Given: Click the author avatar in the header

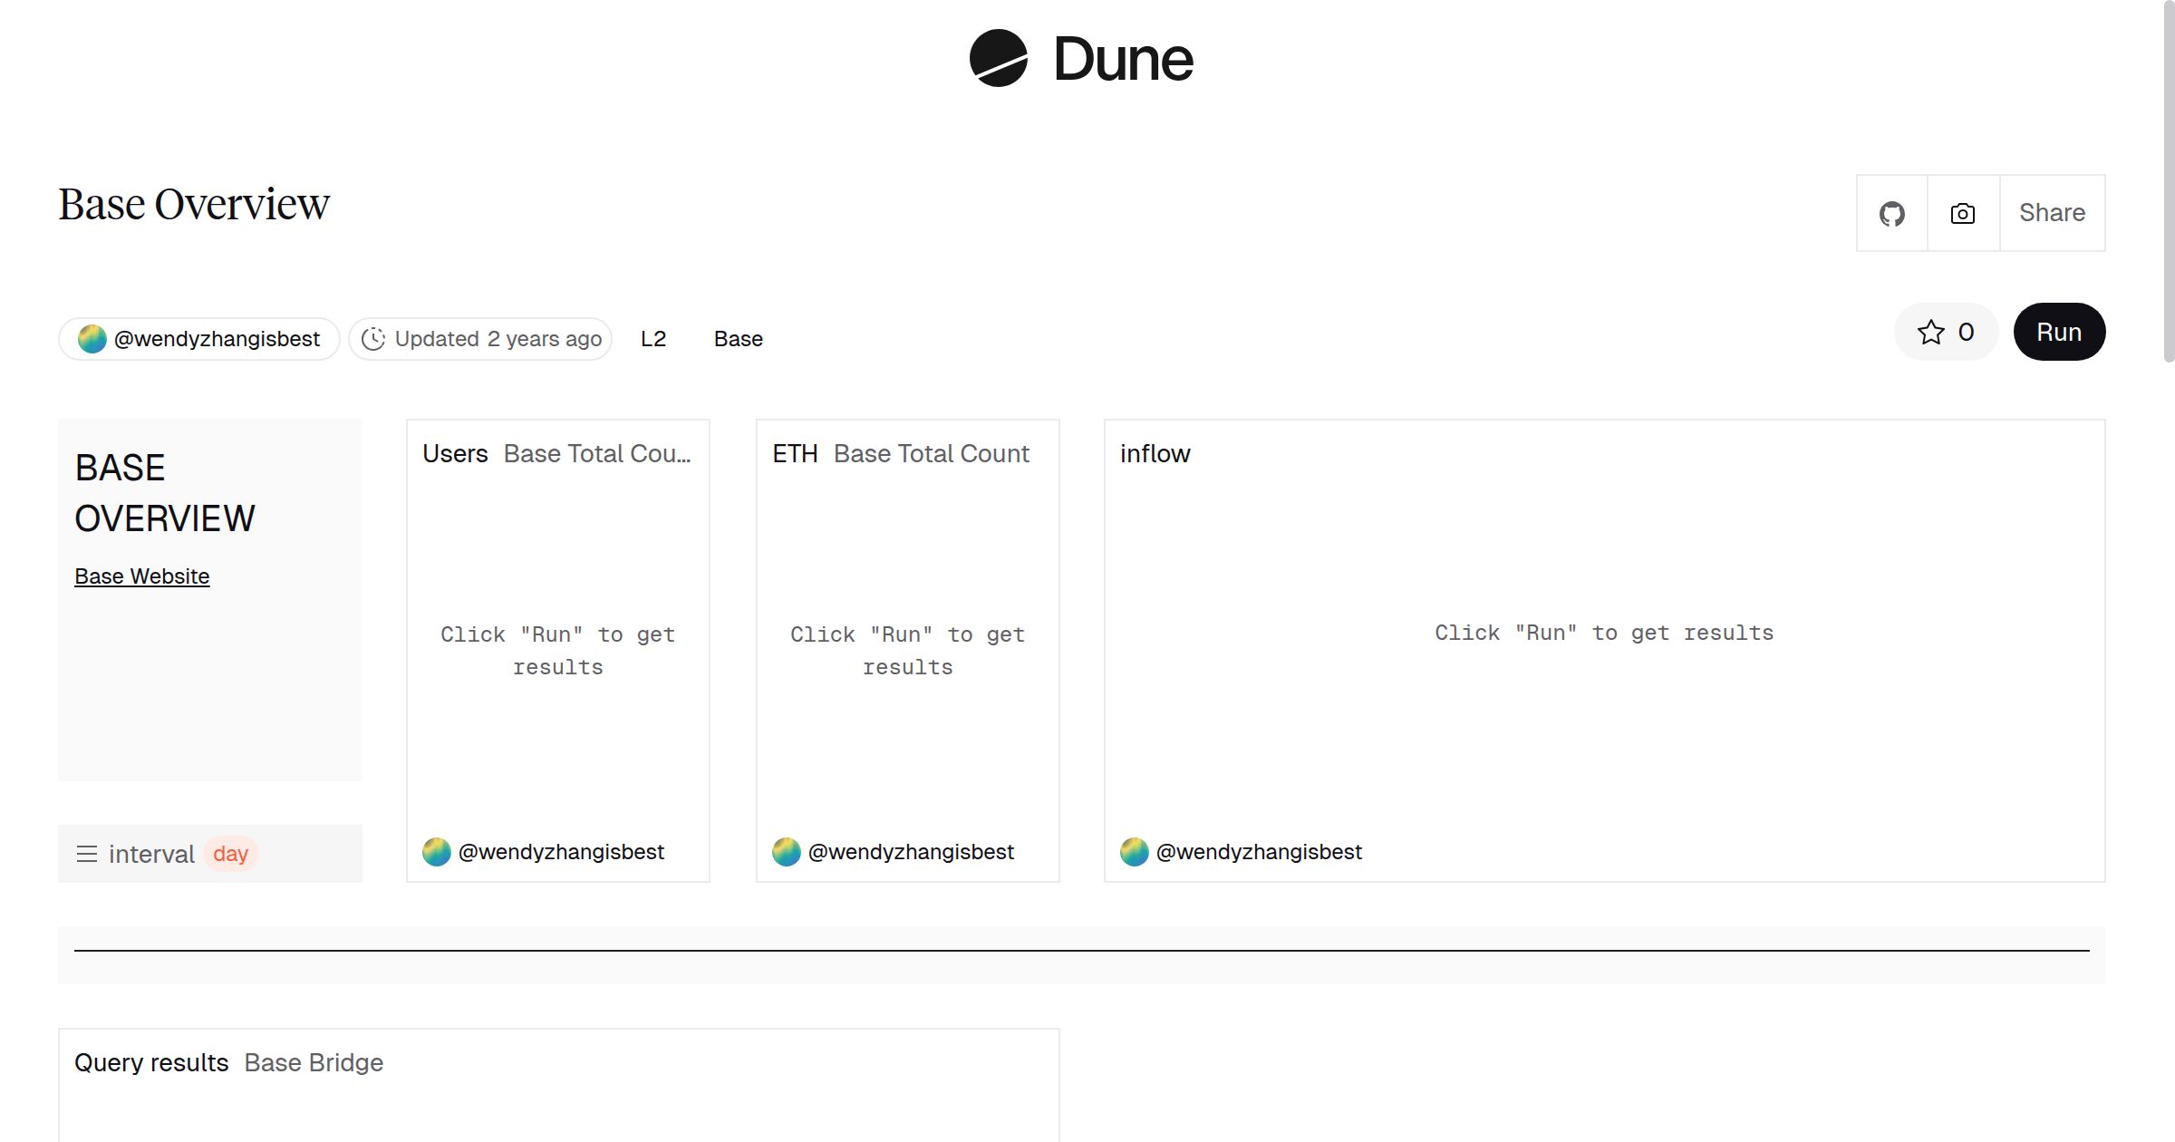Looking at the screenshot, I should (x=92, y=339).
